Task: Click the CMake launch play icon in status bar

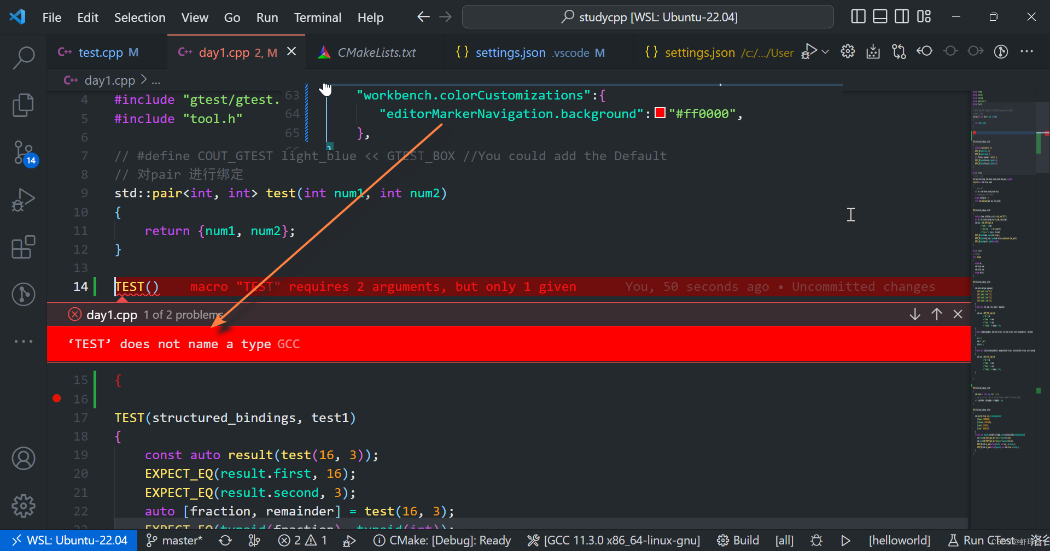Action: (845, 540)
